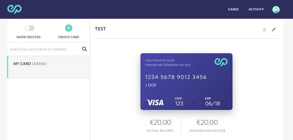This screenshot has height=140, width=293.
Task: Click the Create Card label
Action: point(69,37)
